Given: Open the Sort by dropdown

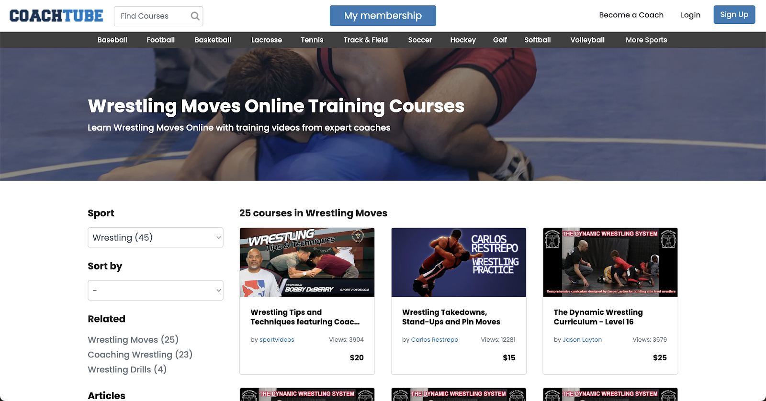Looking at the screenshot, I should coord(156,290).
